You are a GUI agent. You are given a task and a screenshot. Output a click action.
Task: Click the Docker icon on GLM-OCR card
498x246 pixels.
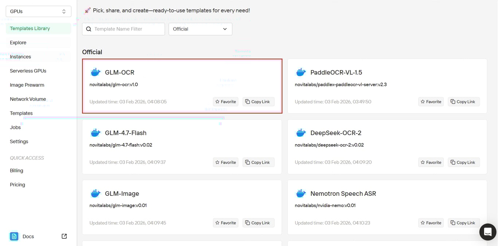click(x=96, y=72)
